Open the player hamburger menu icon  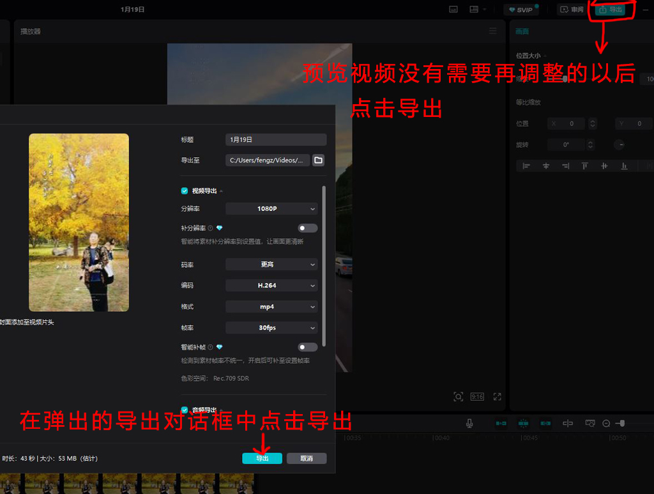tap(492, 31)
